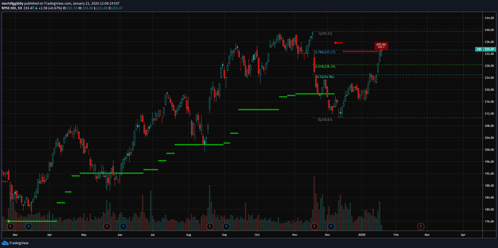498x248 pixels.
Task: Click the HD 233.47 current price tag
Action: [485, 49]
